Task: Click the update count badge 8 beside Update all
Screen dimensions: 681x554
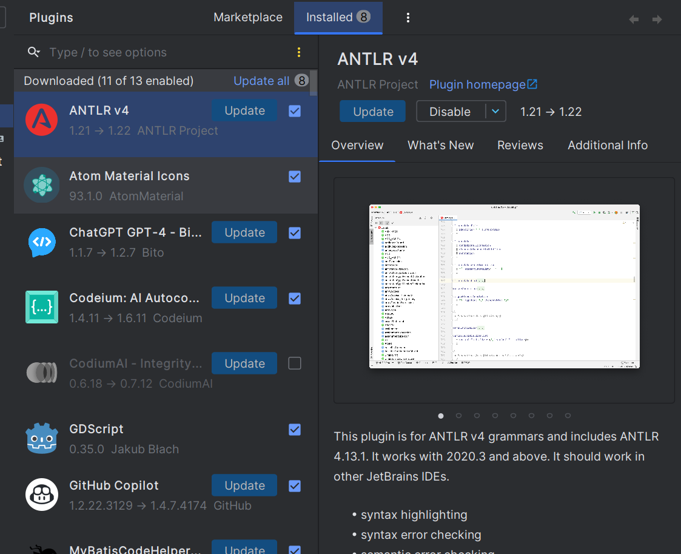Action: tap(301, 81)
